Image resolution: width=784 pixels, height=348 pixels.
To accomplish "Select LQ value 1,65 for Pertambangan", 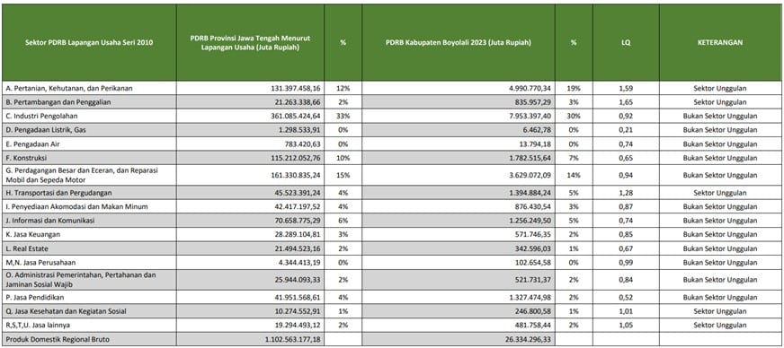I will tap(626, 102).
